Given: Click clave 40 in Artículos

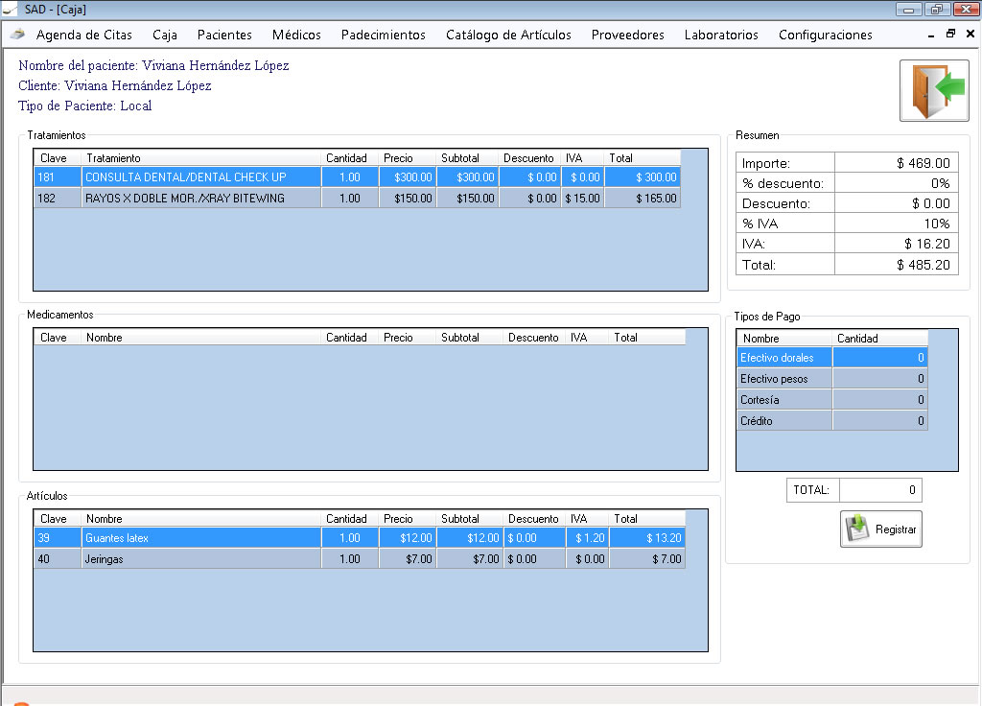Looking at the screenshot, I should [x=58, y=559].
